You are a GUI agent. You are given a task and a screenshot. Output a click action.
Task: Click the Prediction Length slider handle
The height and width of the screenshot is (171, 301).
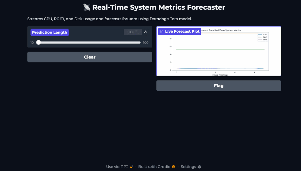[39, 43]
